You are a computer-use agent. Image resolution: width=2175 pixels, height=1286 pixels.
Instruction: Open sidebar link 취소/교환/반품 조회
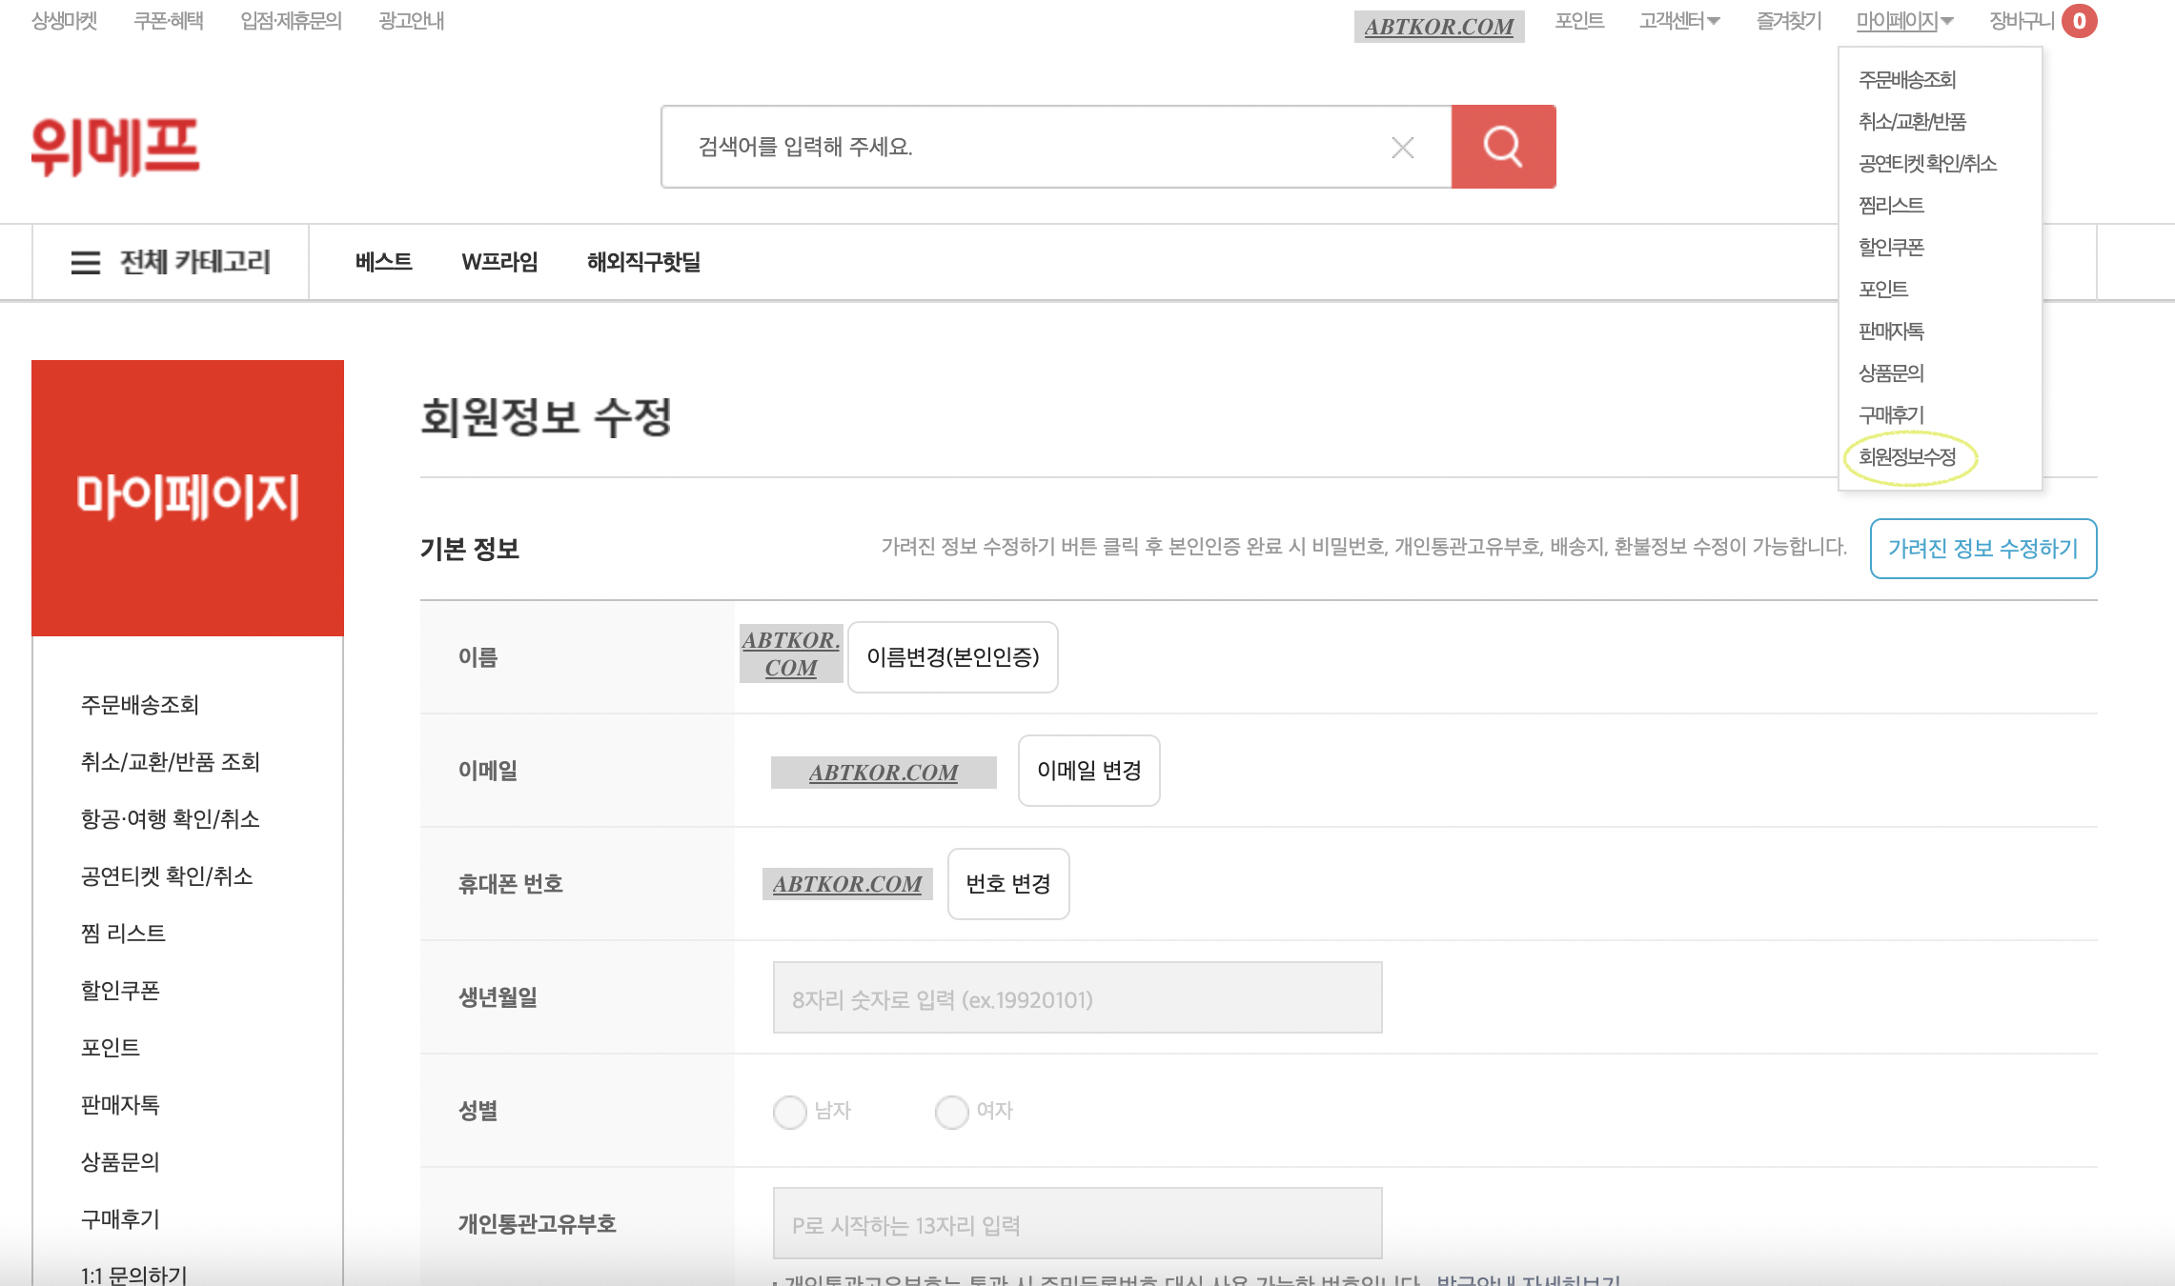tap(171, 762)
